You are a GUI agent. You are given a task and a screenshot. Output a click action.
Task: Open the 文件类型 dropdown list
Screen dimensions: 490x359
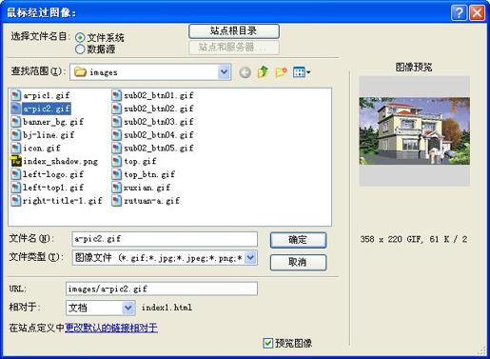[250, 257]
